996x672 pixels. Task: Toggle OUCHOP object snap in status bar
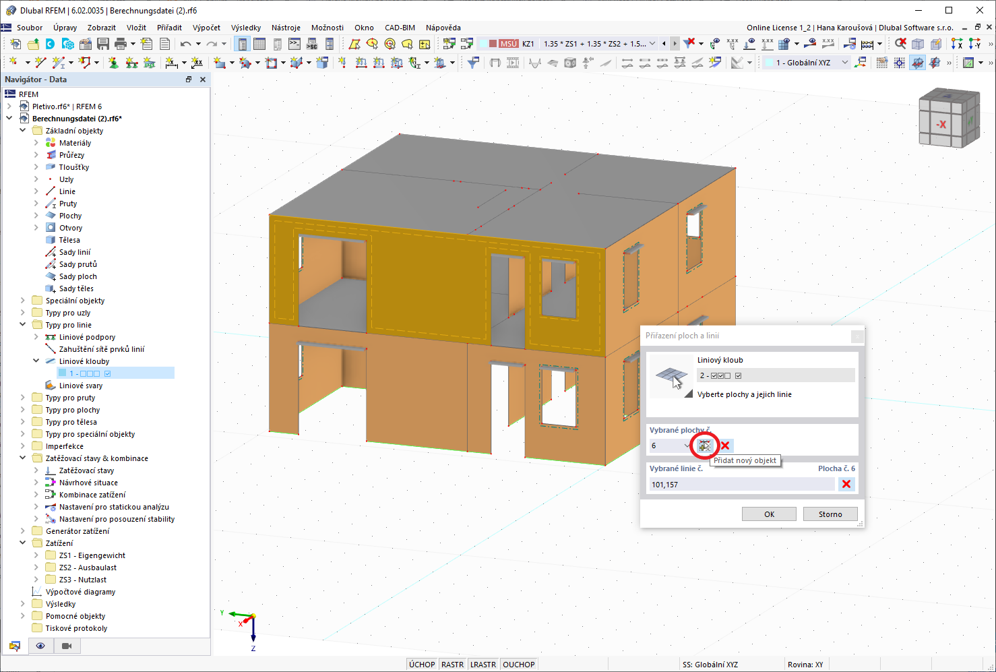tap(519, 665)
